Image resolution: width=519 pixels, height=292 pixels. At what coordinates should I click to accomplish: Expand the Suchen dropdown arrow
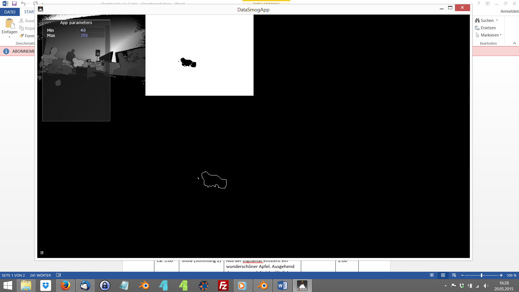pyautogui.click(x=497, y=21)
